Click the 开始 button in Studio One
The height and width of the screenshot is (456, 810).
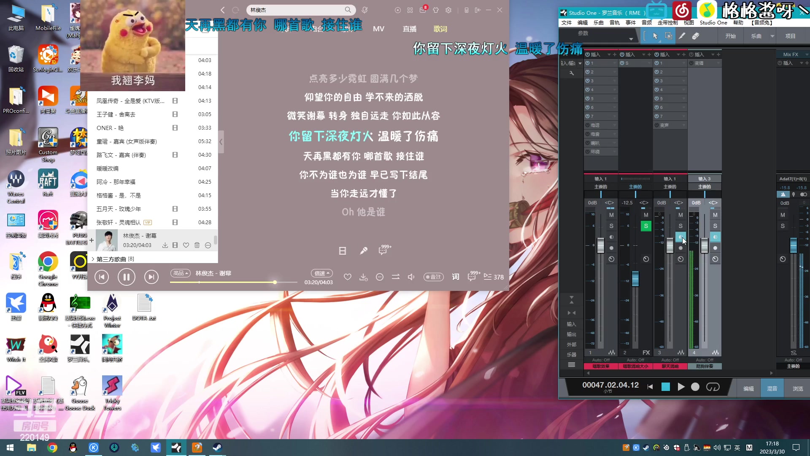click(x=730, y=36)
